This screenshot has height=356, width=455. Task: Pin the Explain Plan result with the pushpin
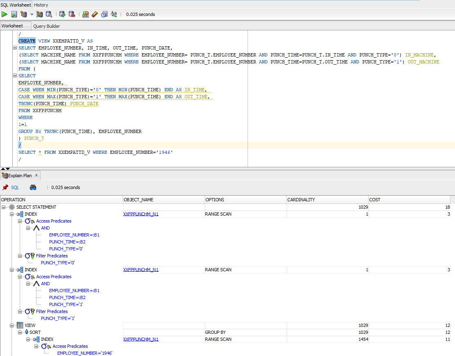point(5,187)
